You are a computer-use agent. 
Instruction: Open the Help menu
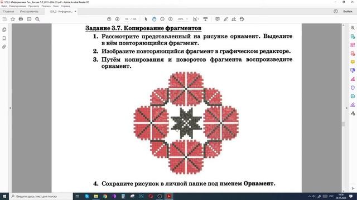pos(65,6)
